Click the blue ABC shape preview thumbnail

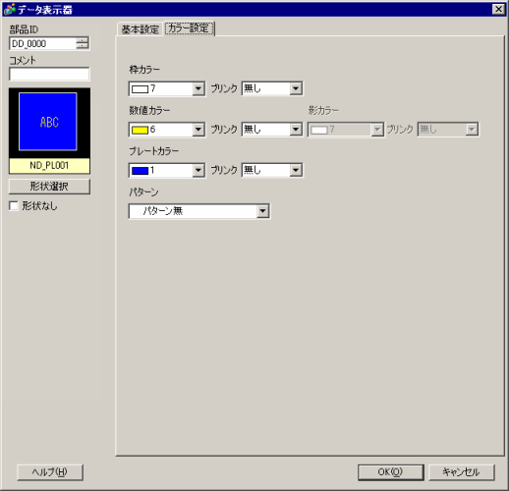pyautogui.click(x=48, y=122)
